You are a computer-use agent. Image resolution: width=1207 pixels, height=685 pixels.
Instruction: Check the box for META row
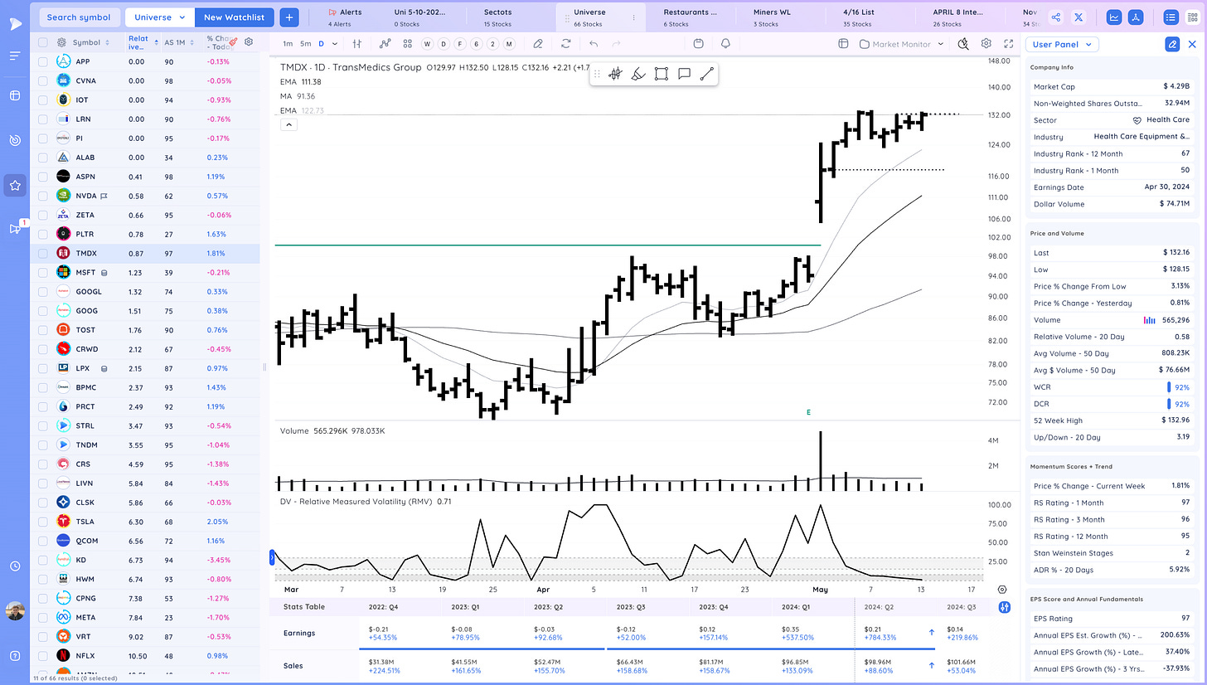point(43,618)
